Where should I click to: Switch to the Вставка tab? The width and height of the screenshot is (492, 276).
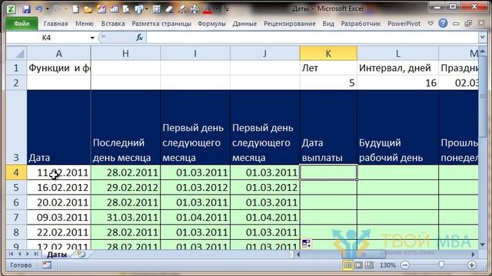click(x=113, y=24)
